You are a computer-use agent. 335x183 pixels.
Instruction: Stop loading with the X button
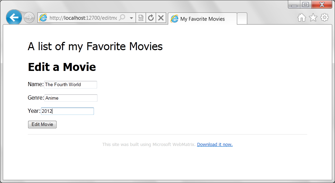point(161,18)
